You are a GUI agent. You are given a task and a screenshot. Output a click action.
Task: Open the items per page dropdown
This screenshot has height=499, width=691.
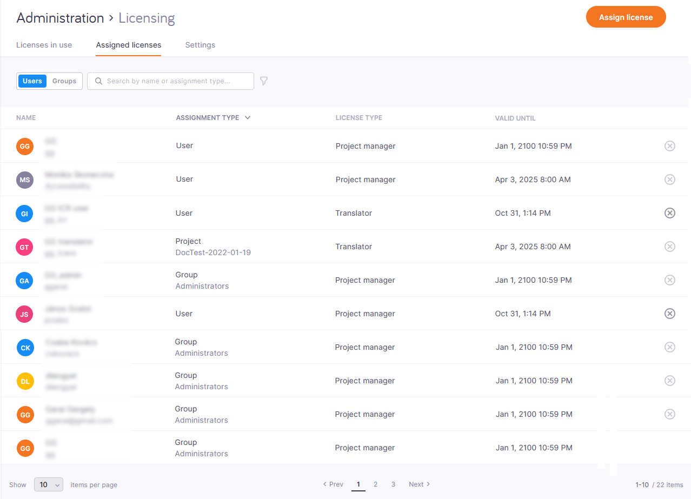tap(49, 484)
